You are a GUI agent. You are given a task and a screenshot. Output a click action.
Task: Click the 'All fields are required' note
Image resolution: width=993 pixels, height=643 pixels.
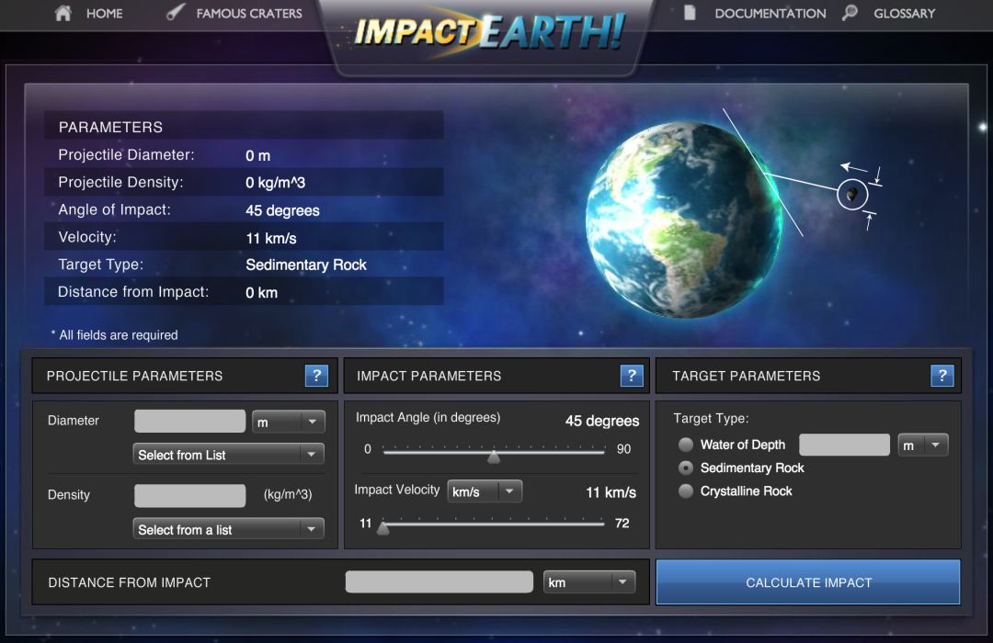coord(119,334)
